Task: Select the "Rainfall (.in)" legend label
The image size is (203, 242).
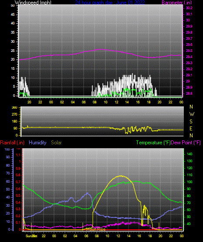Action: [x=12, y=143]
